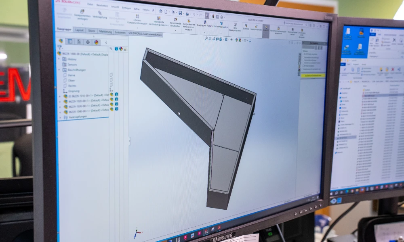Click the Rebuild traffic light icon
Viewport: 404px width, 242px height.
213,16
